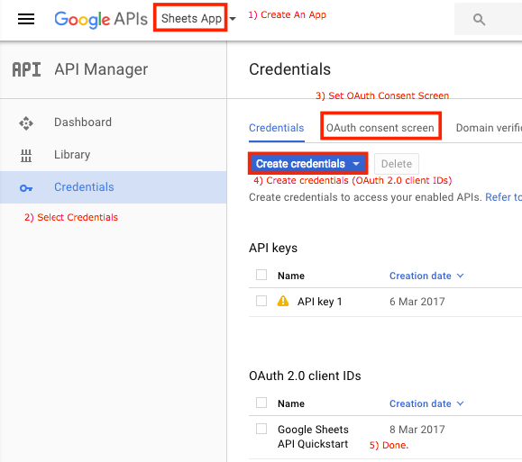Switch to the Credentials tab

click(x=276, y=128)
